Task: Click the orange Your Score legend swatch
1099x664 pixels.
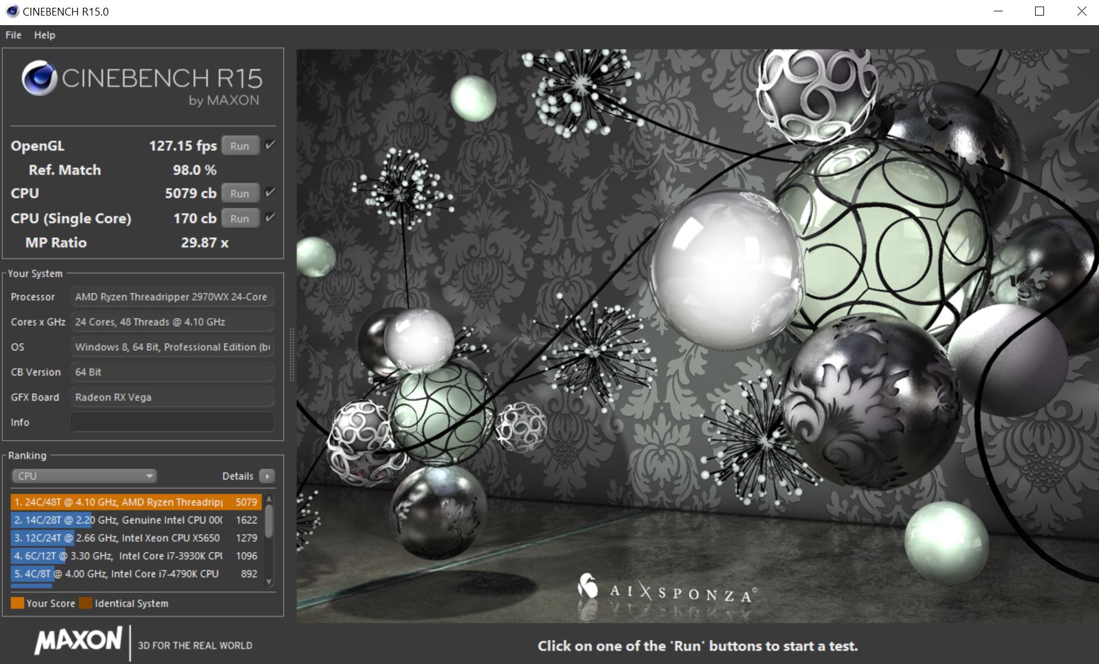Action: 17,602
